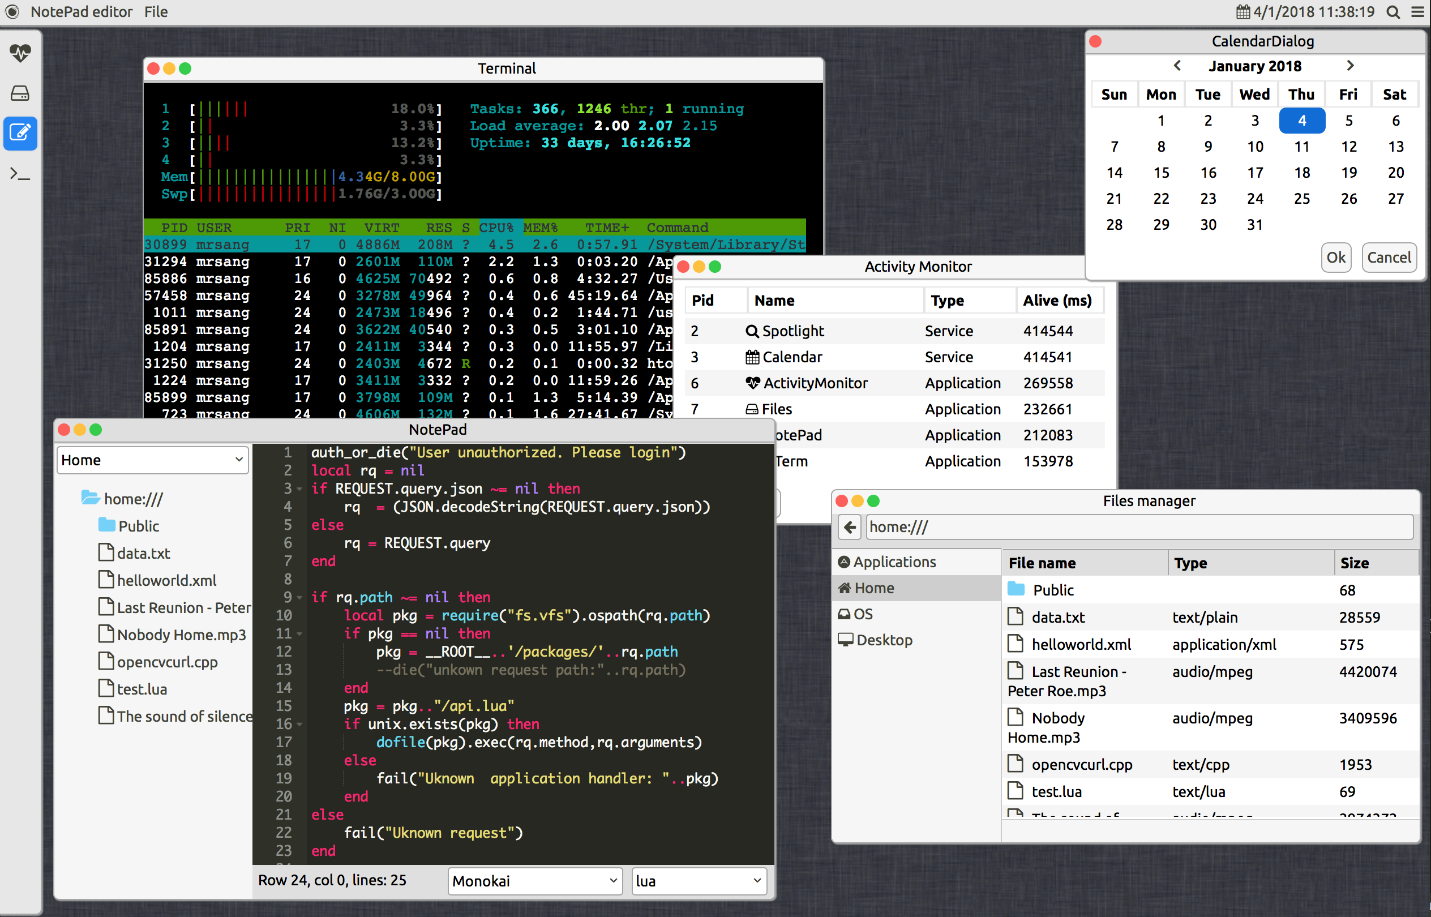
Task: Click Cancel in CalendarDialog
Action: (x=1389, y=257)
